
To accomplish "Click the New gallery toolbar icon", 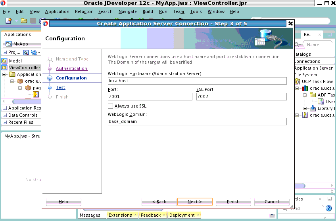I will (x=9, y=21).
